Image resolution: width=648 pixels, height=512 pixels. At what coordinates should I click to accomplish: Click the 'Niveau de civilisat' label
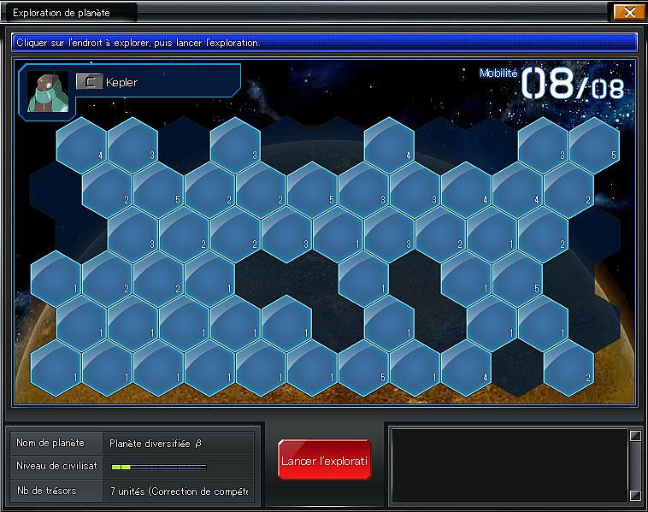56,466
